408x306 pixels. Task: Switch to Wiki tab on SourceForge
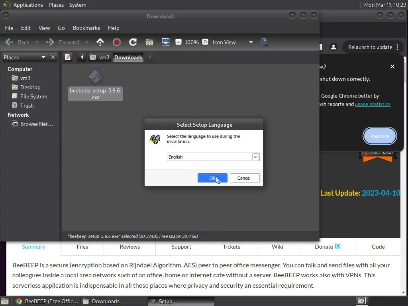coord(277,247)
